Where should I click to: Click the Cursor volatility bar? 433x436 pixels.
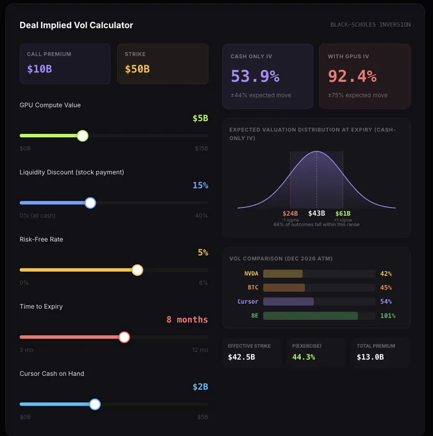319,301
